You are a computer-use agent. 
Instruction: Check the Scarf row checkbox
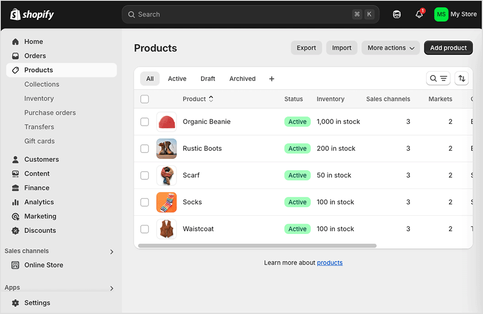click(x=144, y=176)
